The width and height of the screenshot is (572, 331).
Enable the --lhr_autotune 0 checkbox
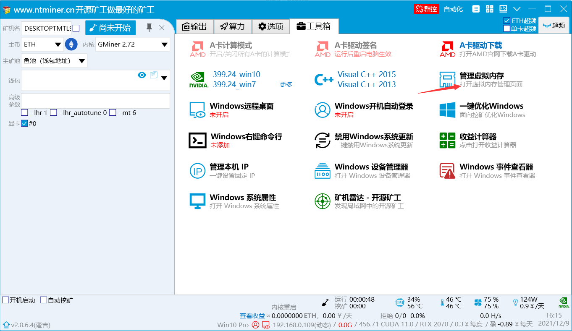coord(53,112)
